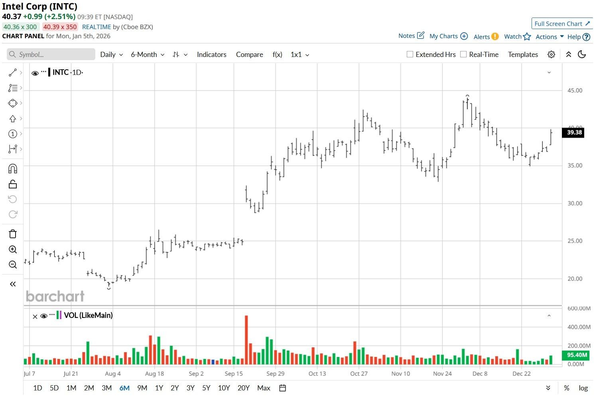Collapse toolbar with double up arrows
Image resolution: width=595 pixels, height=396 pixels.
pyautogui.click(x=569, y=55)
